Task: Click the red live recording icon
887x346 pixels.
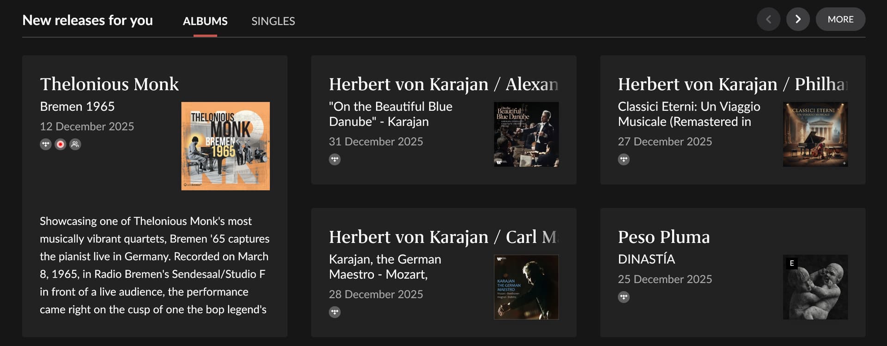Action: tap(60, 144)
